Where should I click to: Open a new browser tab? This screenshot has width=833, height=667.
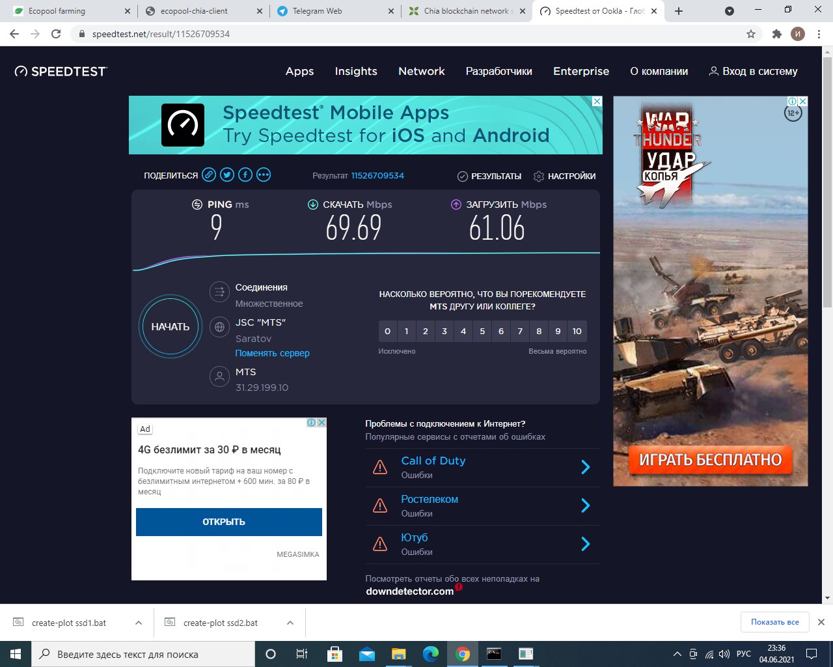[x=679, y=11]
